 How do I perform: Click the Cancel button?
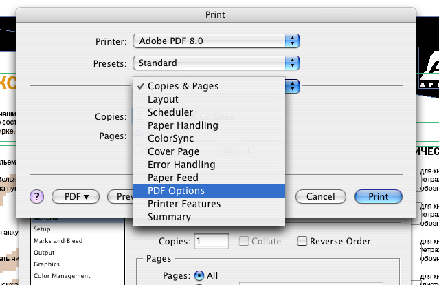[321, 196]
